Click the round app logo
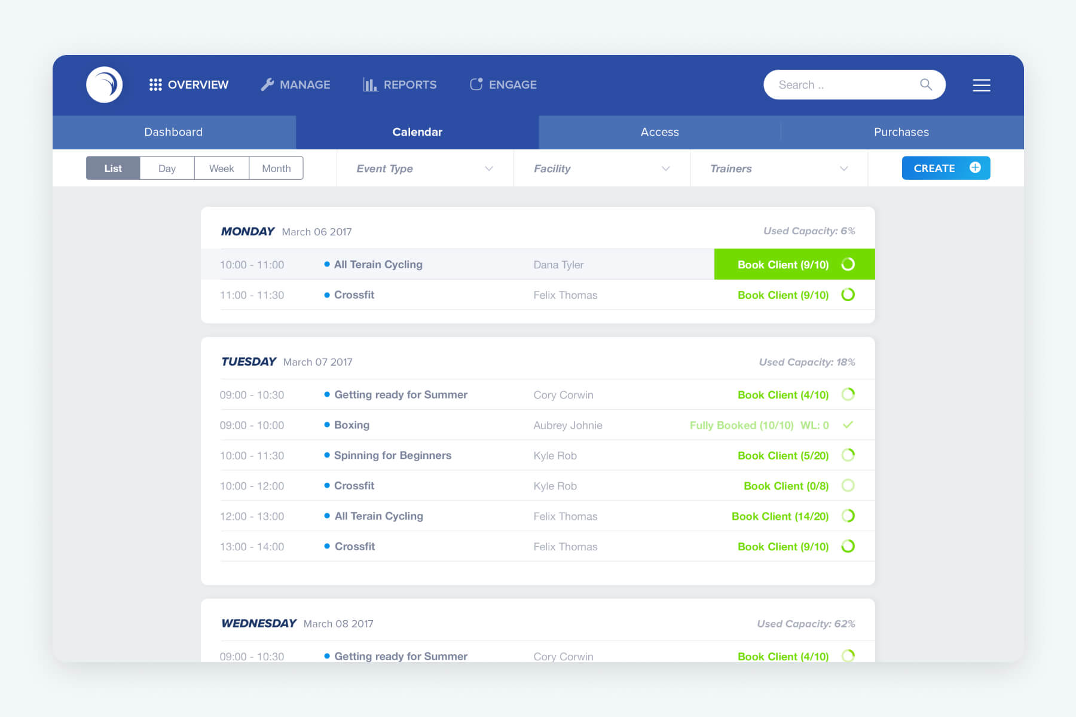Screen dimensions: 1076x717 [x=105, y=85]
